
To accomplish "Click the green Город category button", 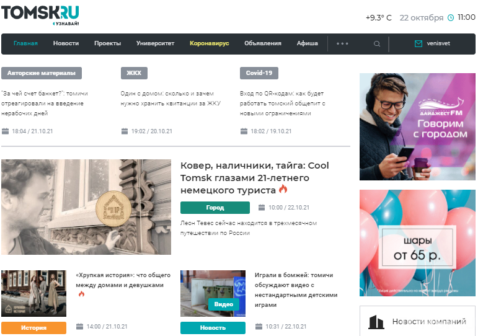I will (x=215, y=208).
